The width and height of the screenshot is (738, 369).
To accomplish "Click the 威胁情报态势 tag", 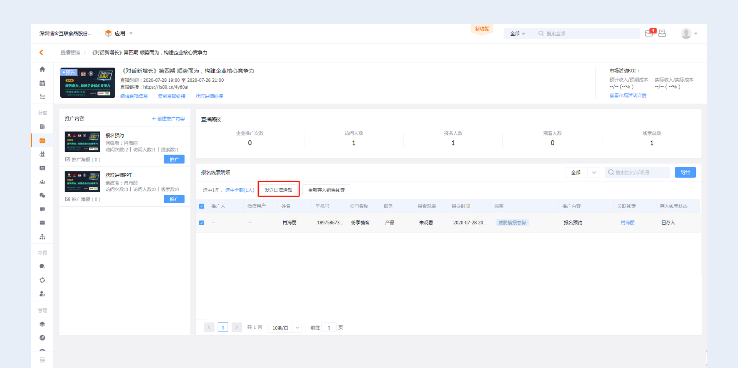I will (512, 223).
